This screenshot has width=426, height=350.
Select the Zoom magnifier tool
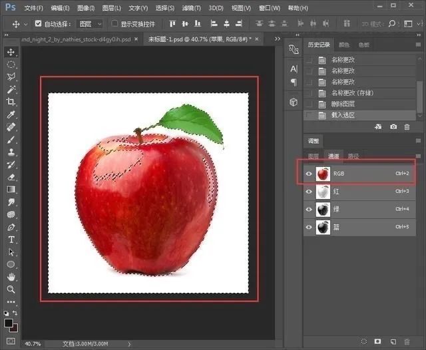point(11,290)
